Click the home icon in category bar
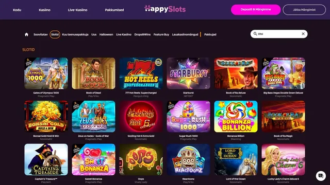Image resolution: width=330 pixels, height=185 pixels. [x=26, y=34]
